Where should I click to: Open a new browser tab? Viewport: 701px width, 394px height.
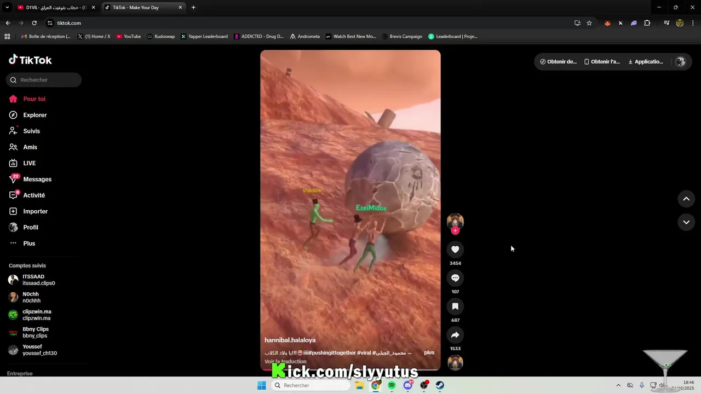pyautogui.click(x=193, y=8)
